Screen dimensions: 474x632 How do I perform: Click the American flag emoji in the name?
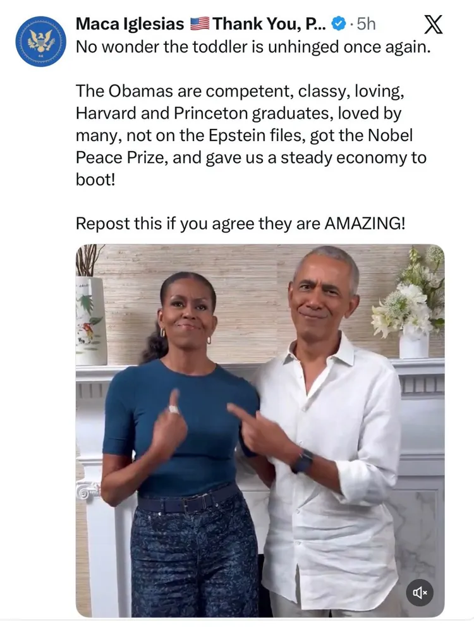click(199, 24)
